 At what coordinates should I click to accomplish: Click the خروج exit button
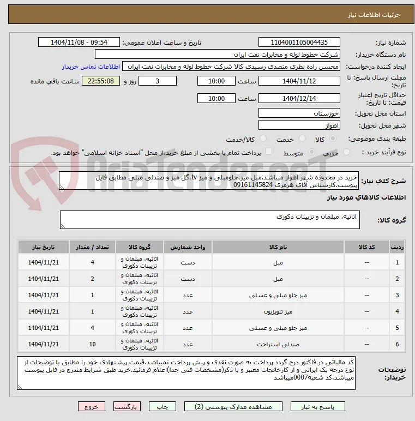tap(92, 406)
